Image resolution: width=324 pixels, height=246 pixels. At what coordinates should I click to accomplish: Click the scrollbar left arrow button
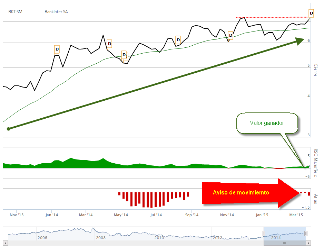[6, 243]
